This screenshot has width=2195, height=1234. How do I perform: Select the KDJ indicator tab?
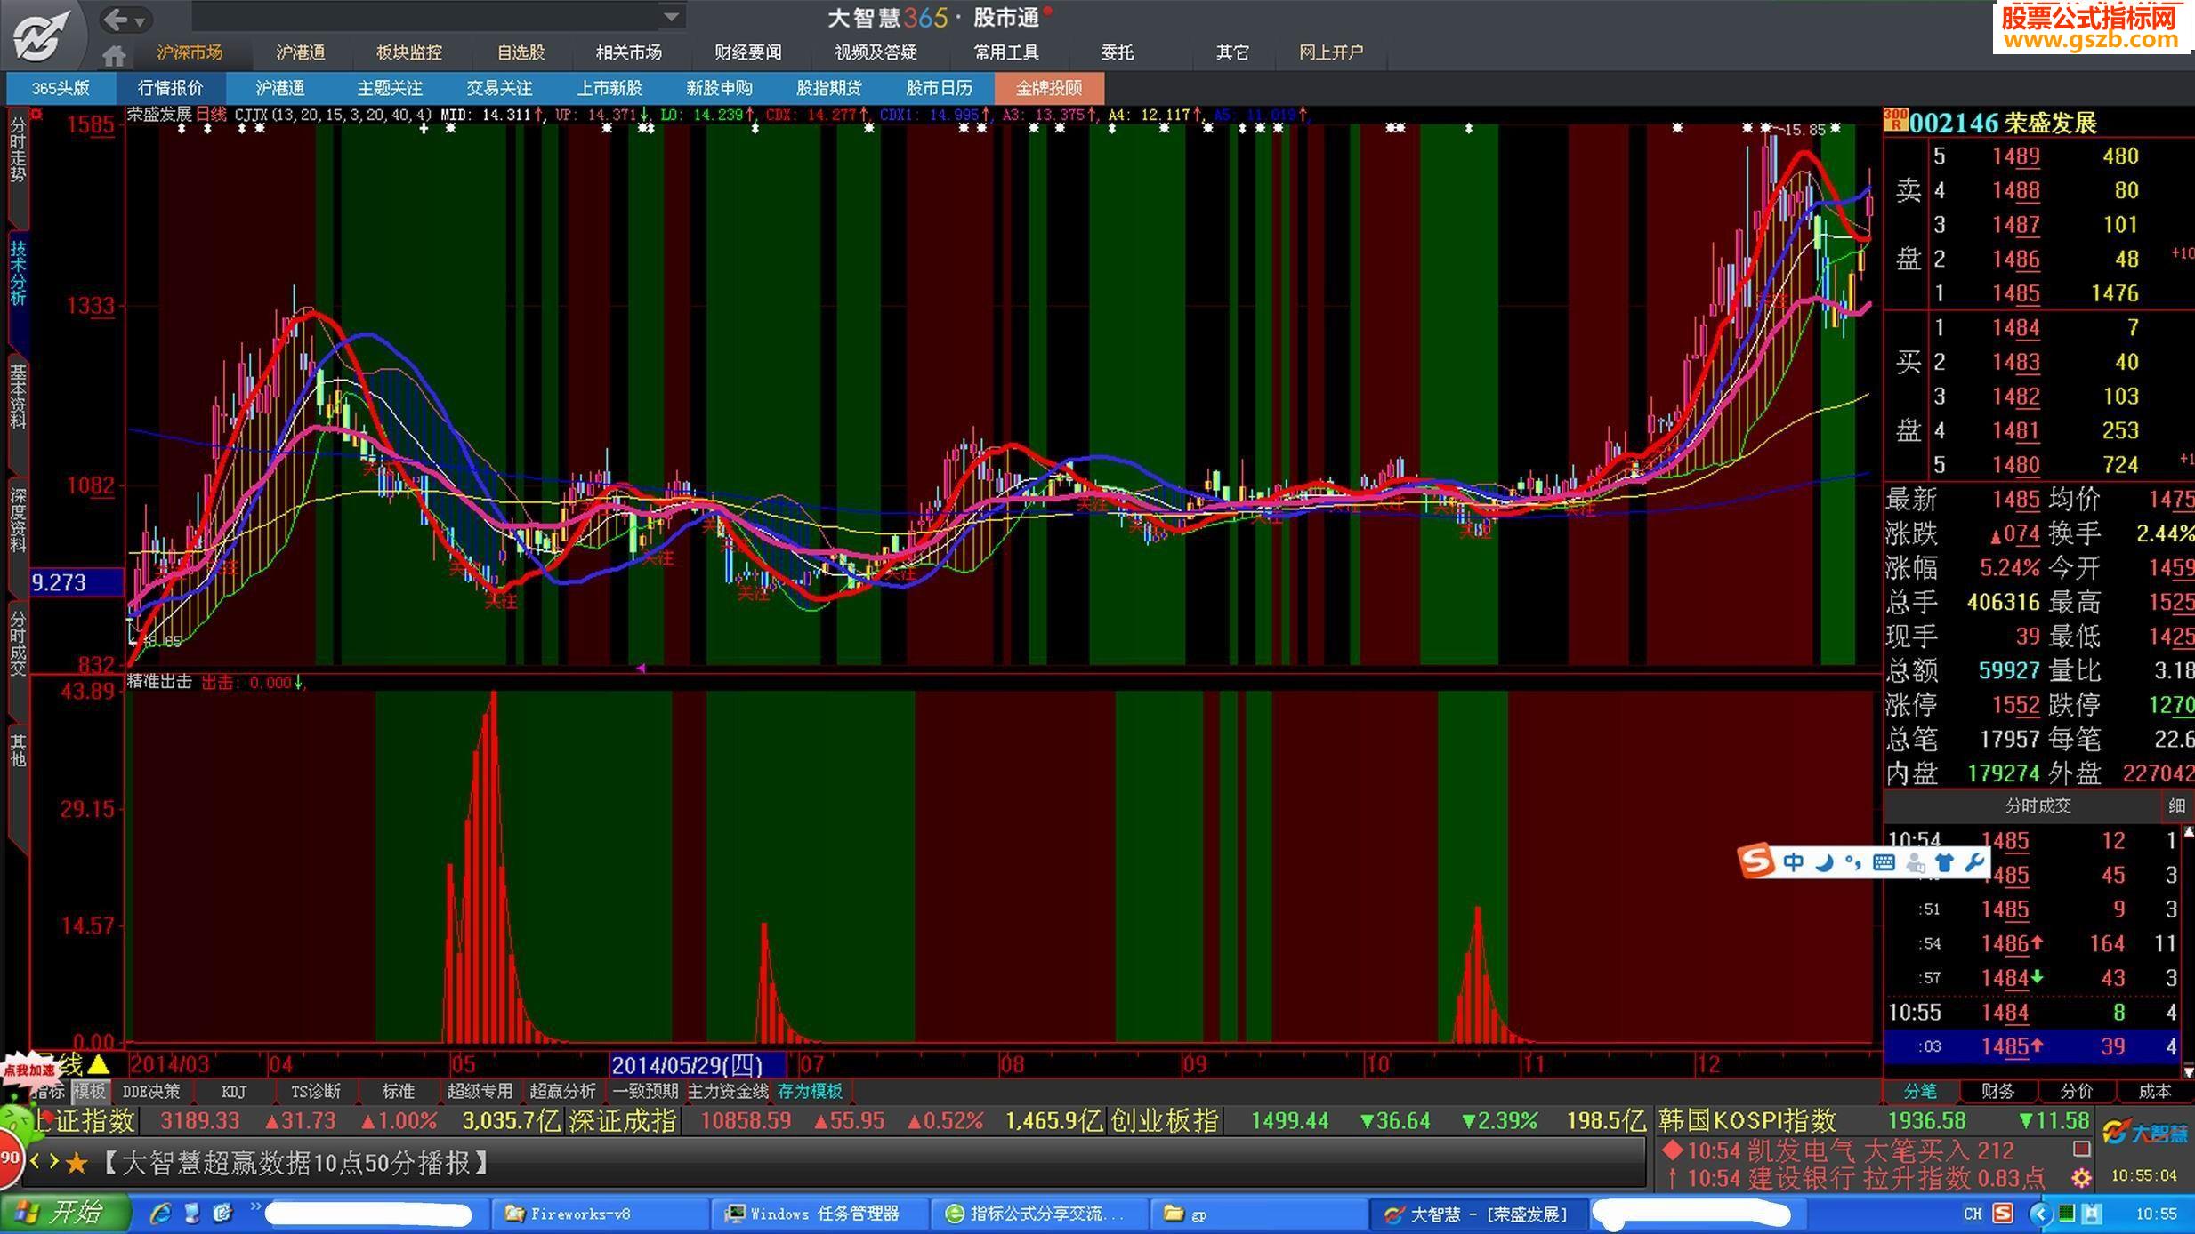(x=234, y=1091)
